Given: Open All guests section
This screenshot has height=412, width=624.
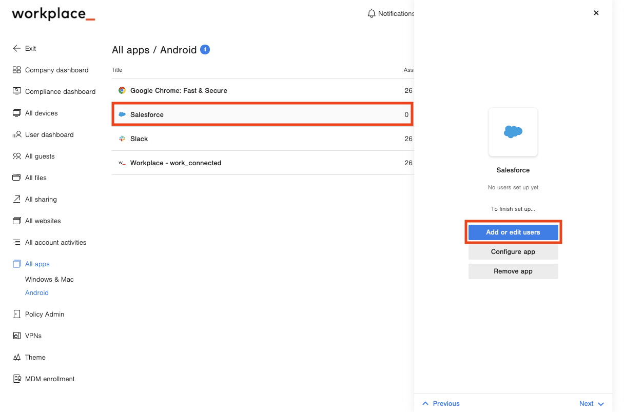Looking at the screenshot, I should 40,156.
